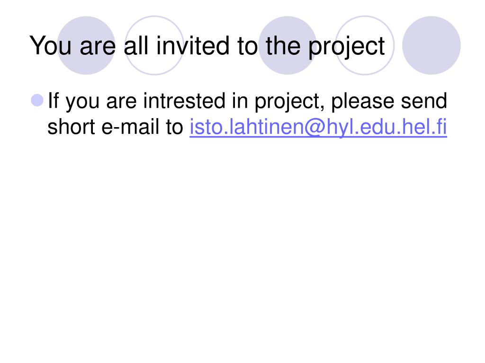Viewport: 485px width, 363px height.
Task: Open the isto.lahtinen@hyl.edu.hel.fi email link
Action: (x=318, y=127)
